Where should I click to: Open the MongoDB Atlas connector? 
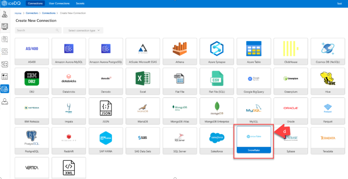click(x=180, y=111)
